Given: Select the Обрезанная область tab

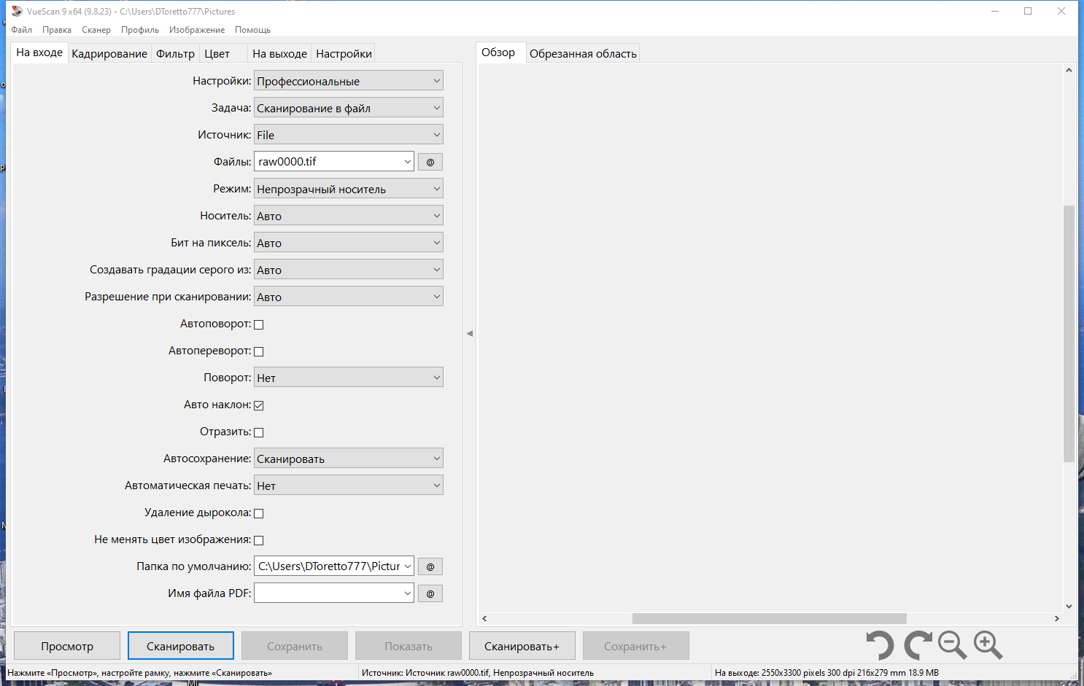Looking at the screenshot, I should point(583,53).
